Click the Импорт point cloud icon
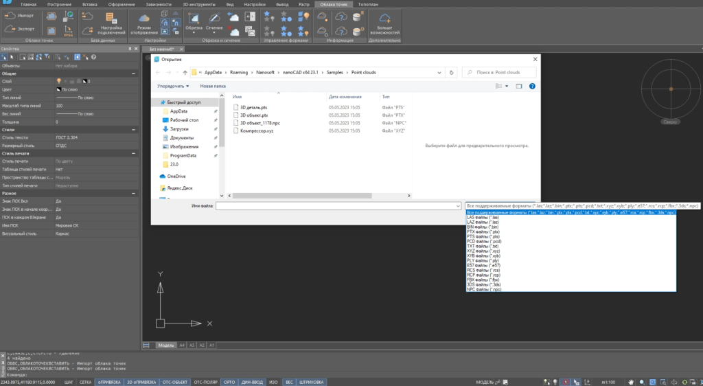703x386 pixels. click(11, 15)
